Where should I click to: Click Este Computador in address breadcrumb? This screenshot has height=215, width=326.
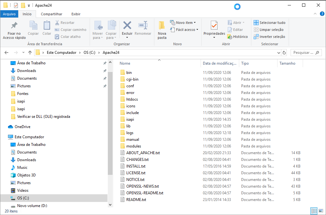pyautogui.click(x=62, y=53)
